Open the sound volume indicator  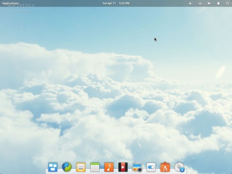tap(191, 3)
